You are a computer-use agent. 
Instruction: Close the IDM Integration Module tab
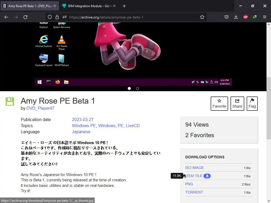click(x=114, y=6)
